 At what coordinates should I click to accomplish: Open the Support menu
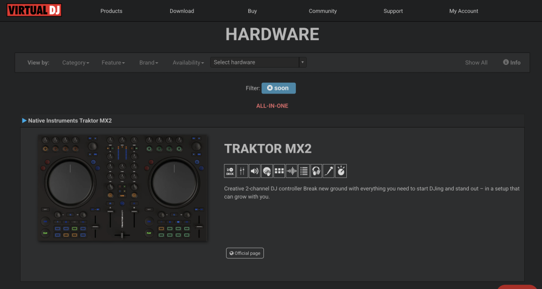pos(393,11)
